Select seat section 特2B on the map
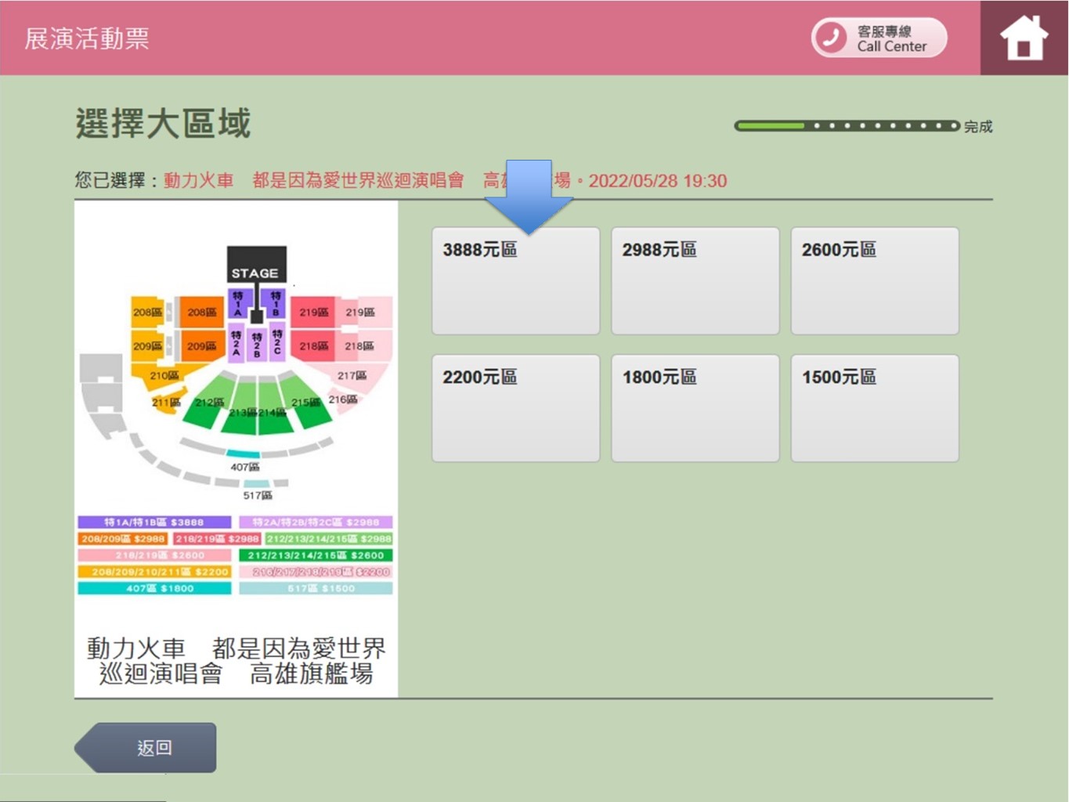Screen dimensions: 1069x802 coord(256,345)
